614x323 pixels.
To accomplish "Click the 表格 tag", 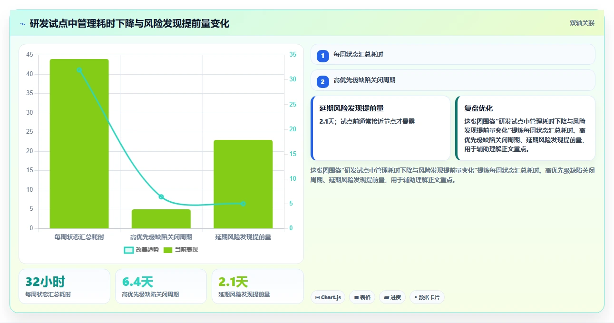I will 362,297.
